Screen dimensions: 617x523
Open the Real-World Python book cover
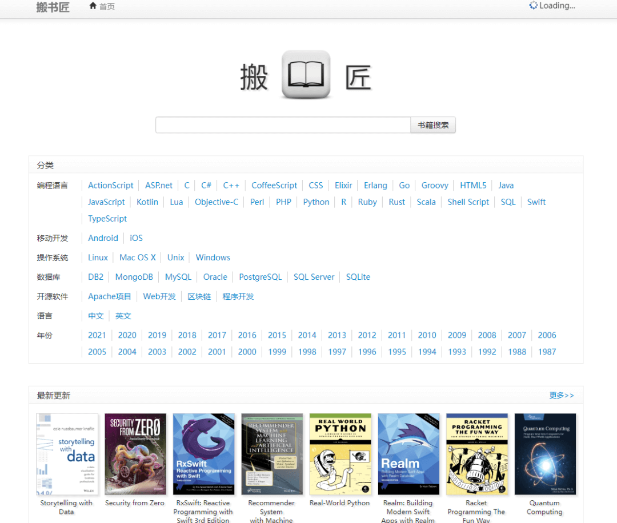pos(340,454)
